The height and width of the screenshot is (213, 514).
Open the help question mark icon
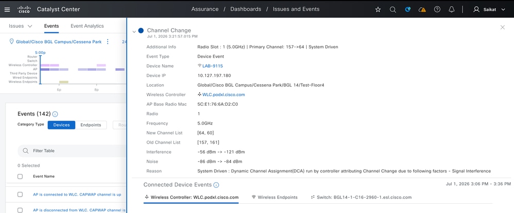437,9
